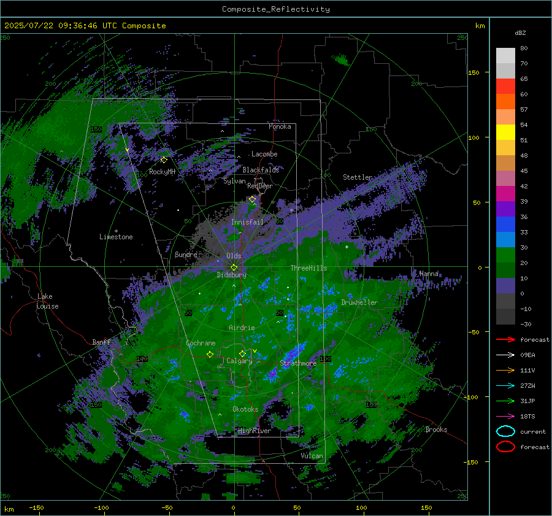Click the RockyMH label
The image size is (552, 516).
pyautogui.click(x=162, y=172)
